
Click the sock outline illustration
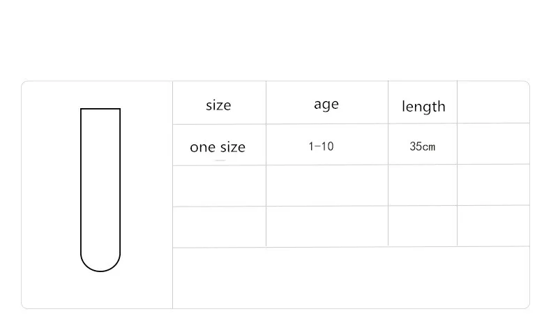tap(100, 190)
